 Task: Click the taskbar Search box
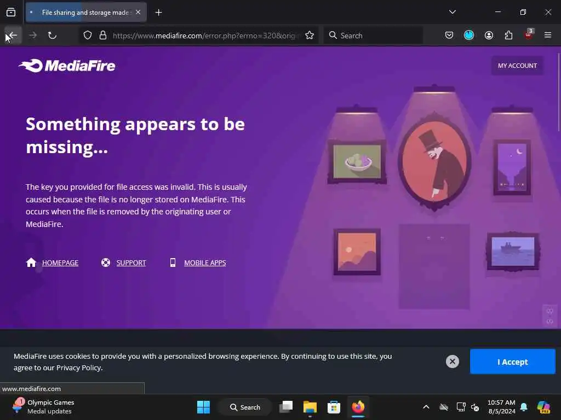coord(245,407)
